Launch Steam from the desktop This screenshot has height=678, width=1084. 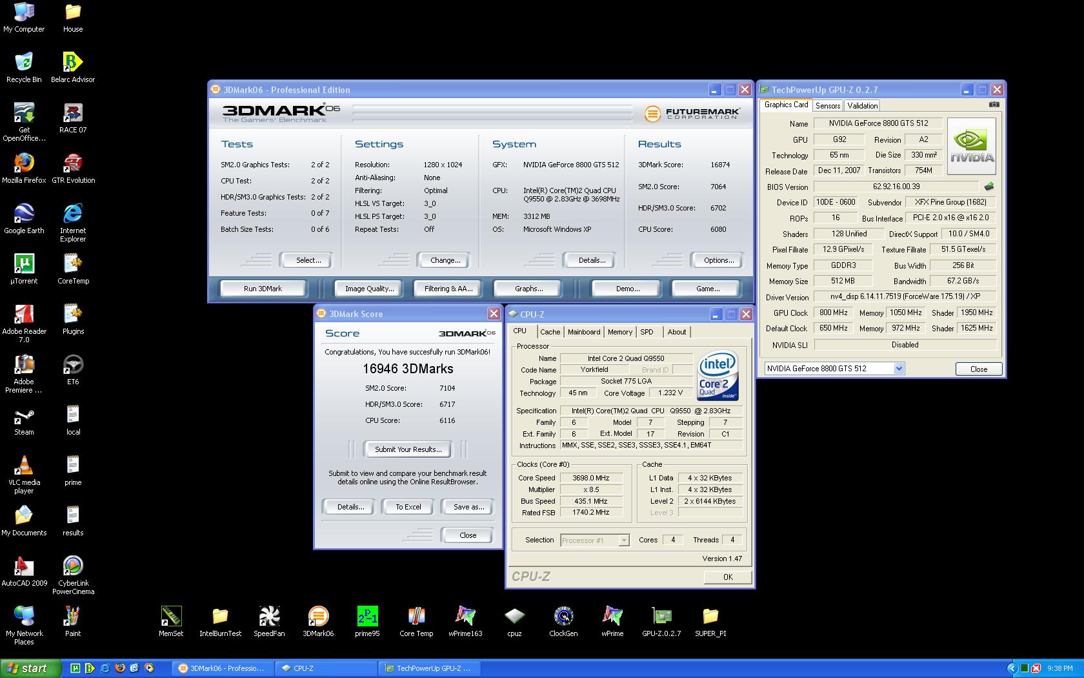pyautogui.click(x=24, y=420)
